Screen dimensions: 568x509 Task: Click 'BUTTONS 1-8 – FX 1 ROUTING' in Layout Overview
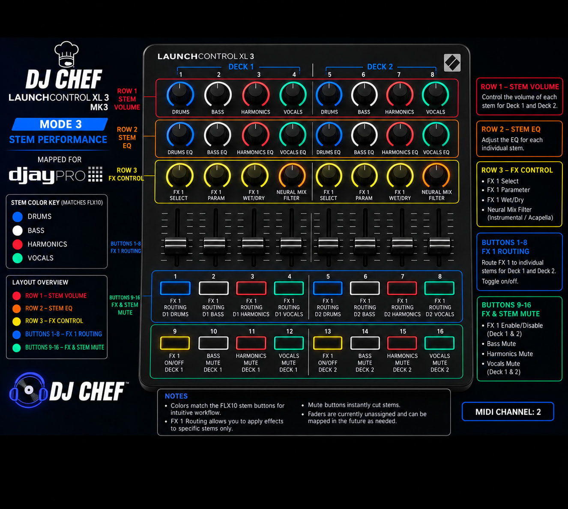pos(63,334)
